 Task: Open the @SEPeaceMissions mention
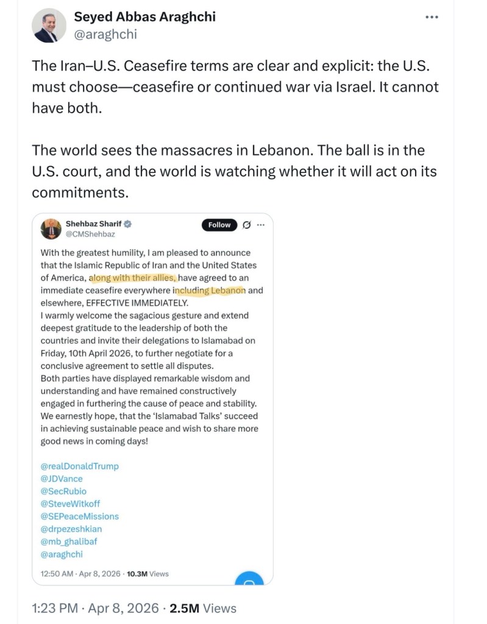point(79,516)
